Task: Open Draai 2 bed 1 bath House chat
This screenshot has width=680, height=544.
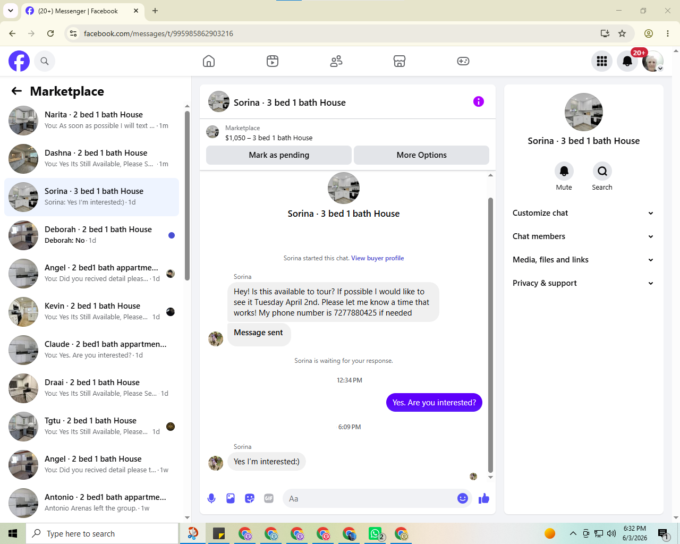Action: (91, 388)
